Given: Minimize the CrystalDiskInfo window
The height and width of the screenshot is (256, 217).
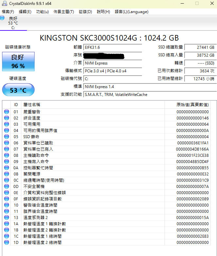Looking at the screenshot, I should click(182, 3).
